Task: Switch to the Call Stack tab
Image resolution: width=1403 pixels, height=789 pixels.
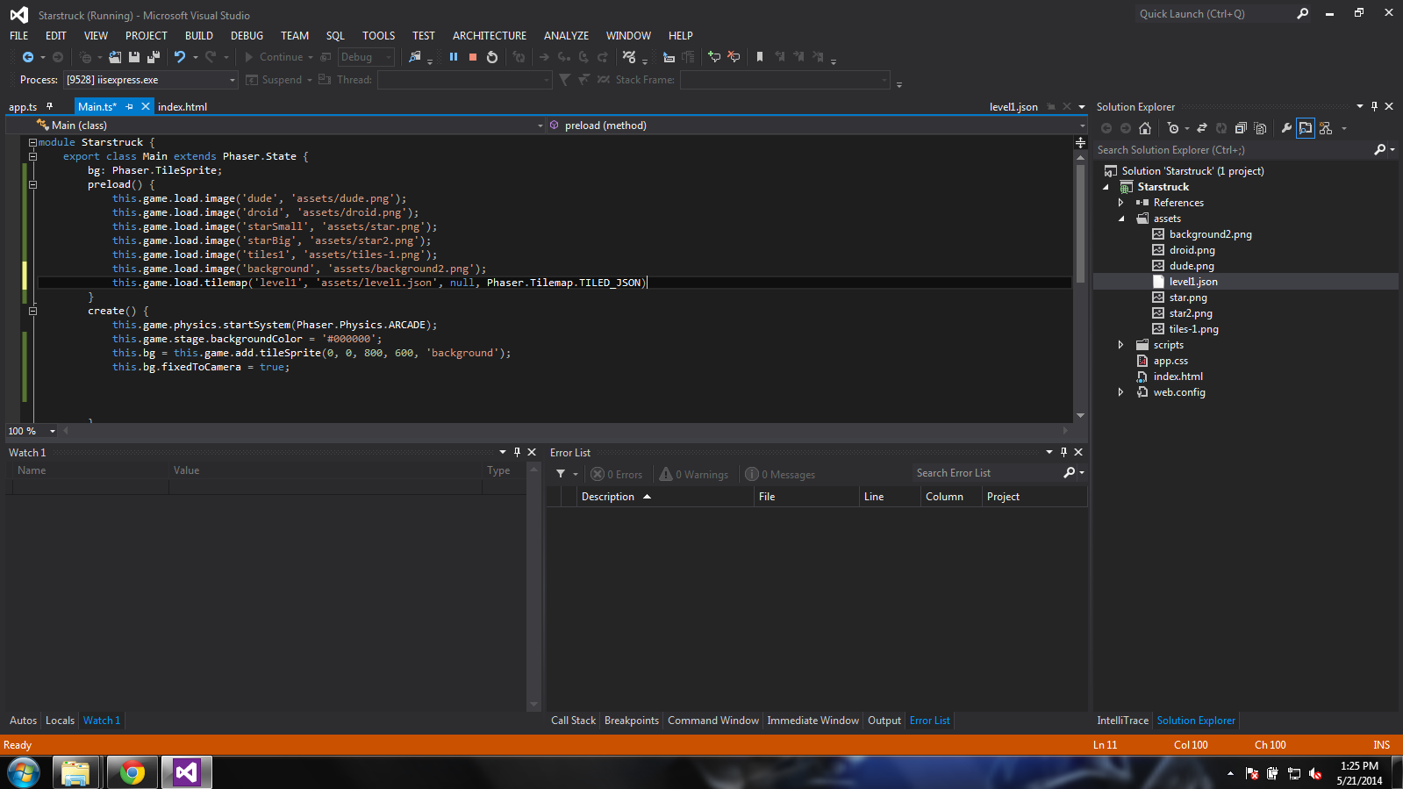Action: 573,721
